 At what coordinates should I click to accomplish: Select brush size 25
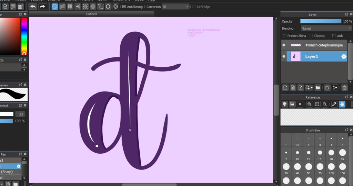[342, 155]
